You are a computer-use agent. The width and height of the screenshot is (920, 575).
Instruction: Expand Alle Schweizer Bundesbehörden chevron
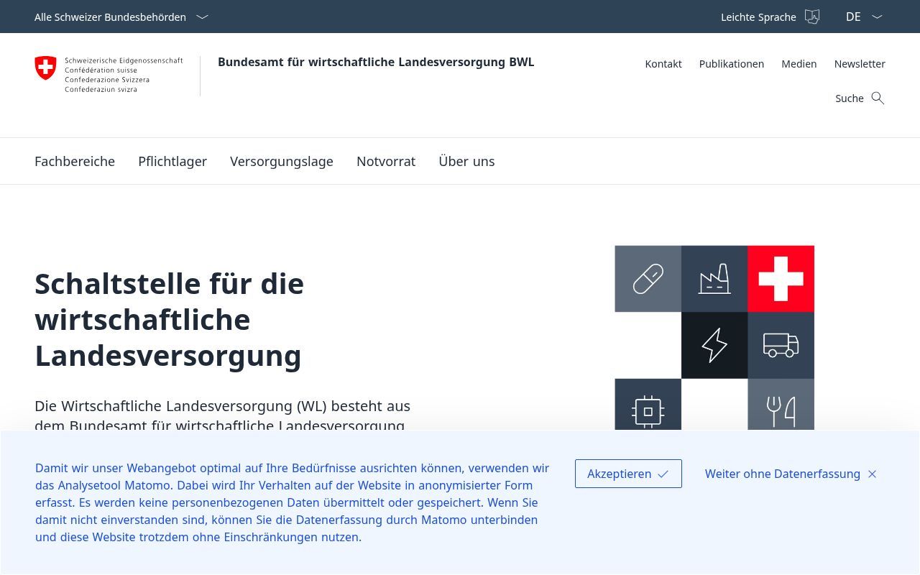pos(202,17)
